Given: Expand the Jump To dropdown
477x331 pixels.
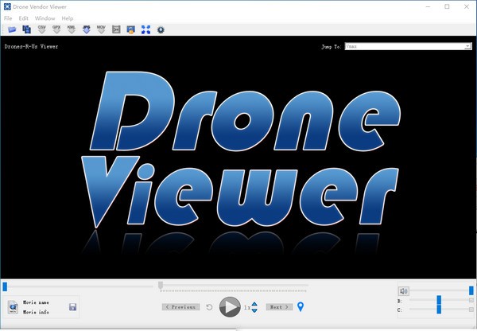Looking at the screenshot, I should click(467, 46).
